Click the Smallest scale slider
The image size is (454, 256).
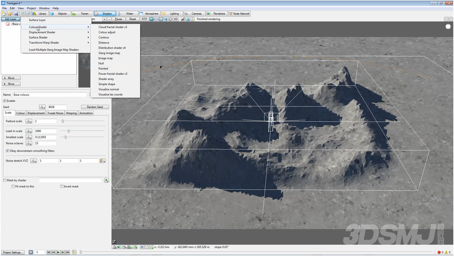[82, 137]
